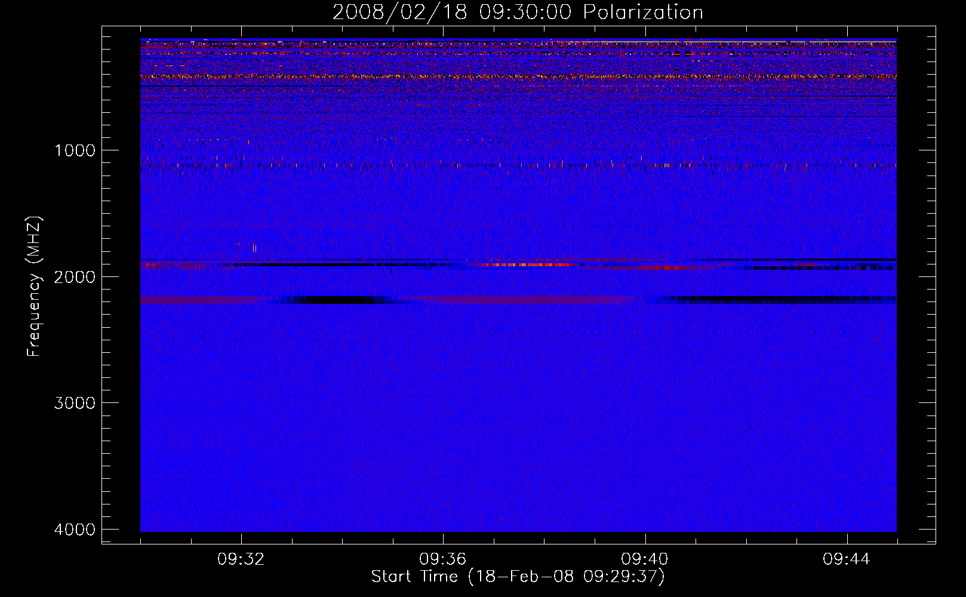Viewport: 966px width, 597px height.
Task: Click the 4000 frequency tick label
Action: 75,529
